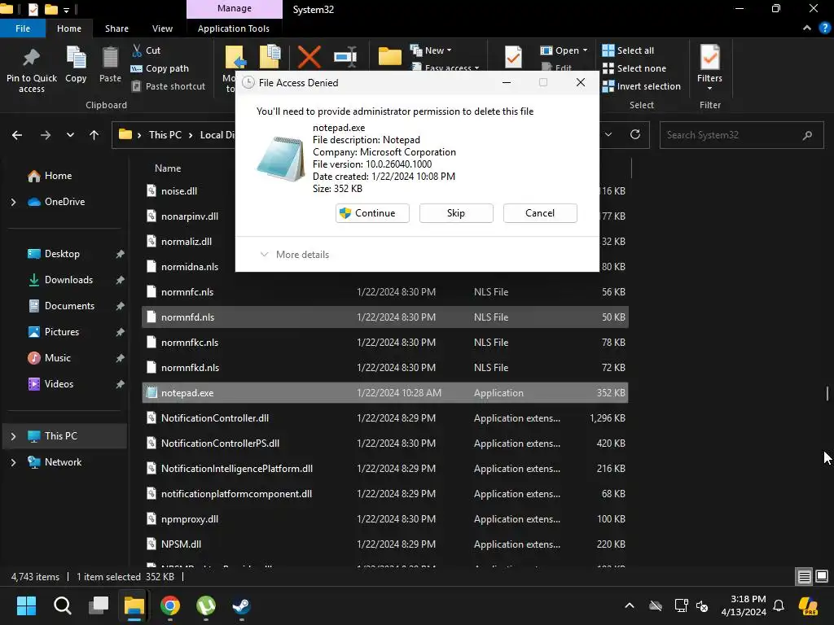
Task: Click the Search System32 field
Action: (x=741, y=135)
